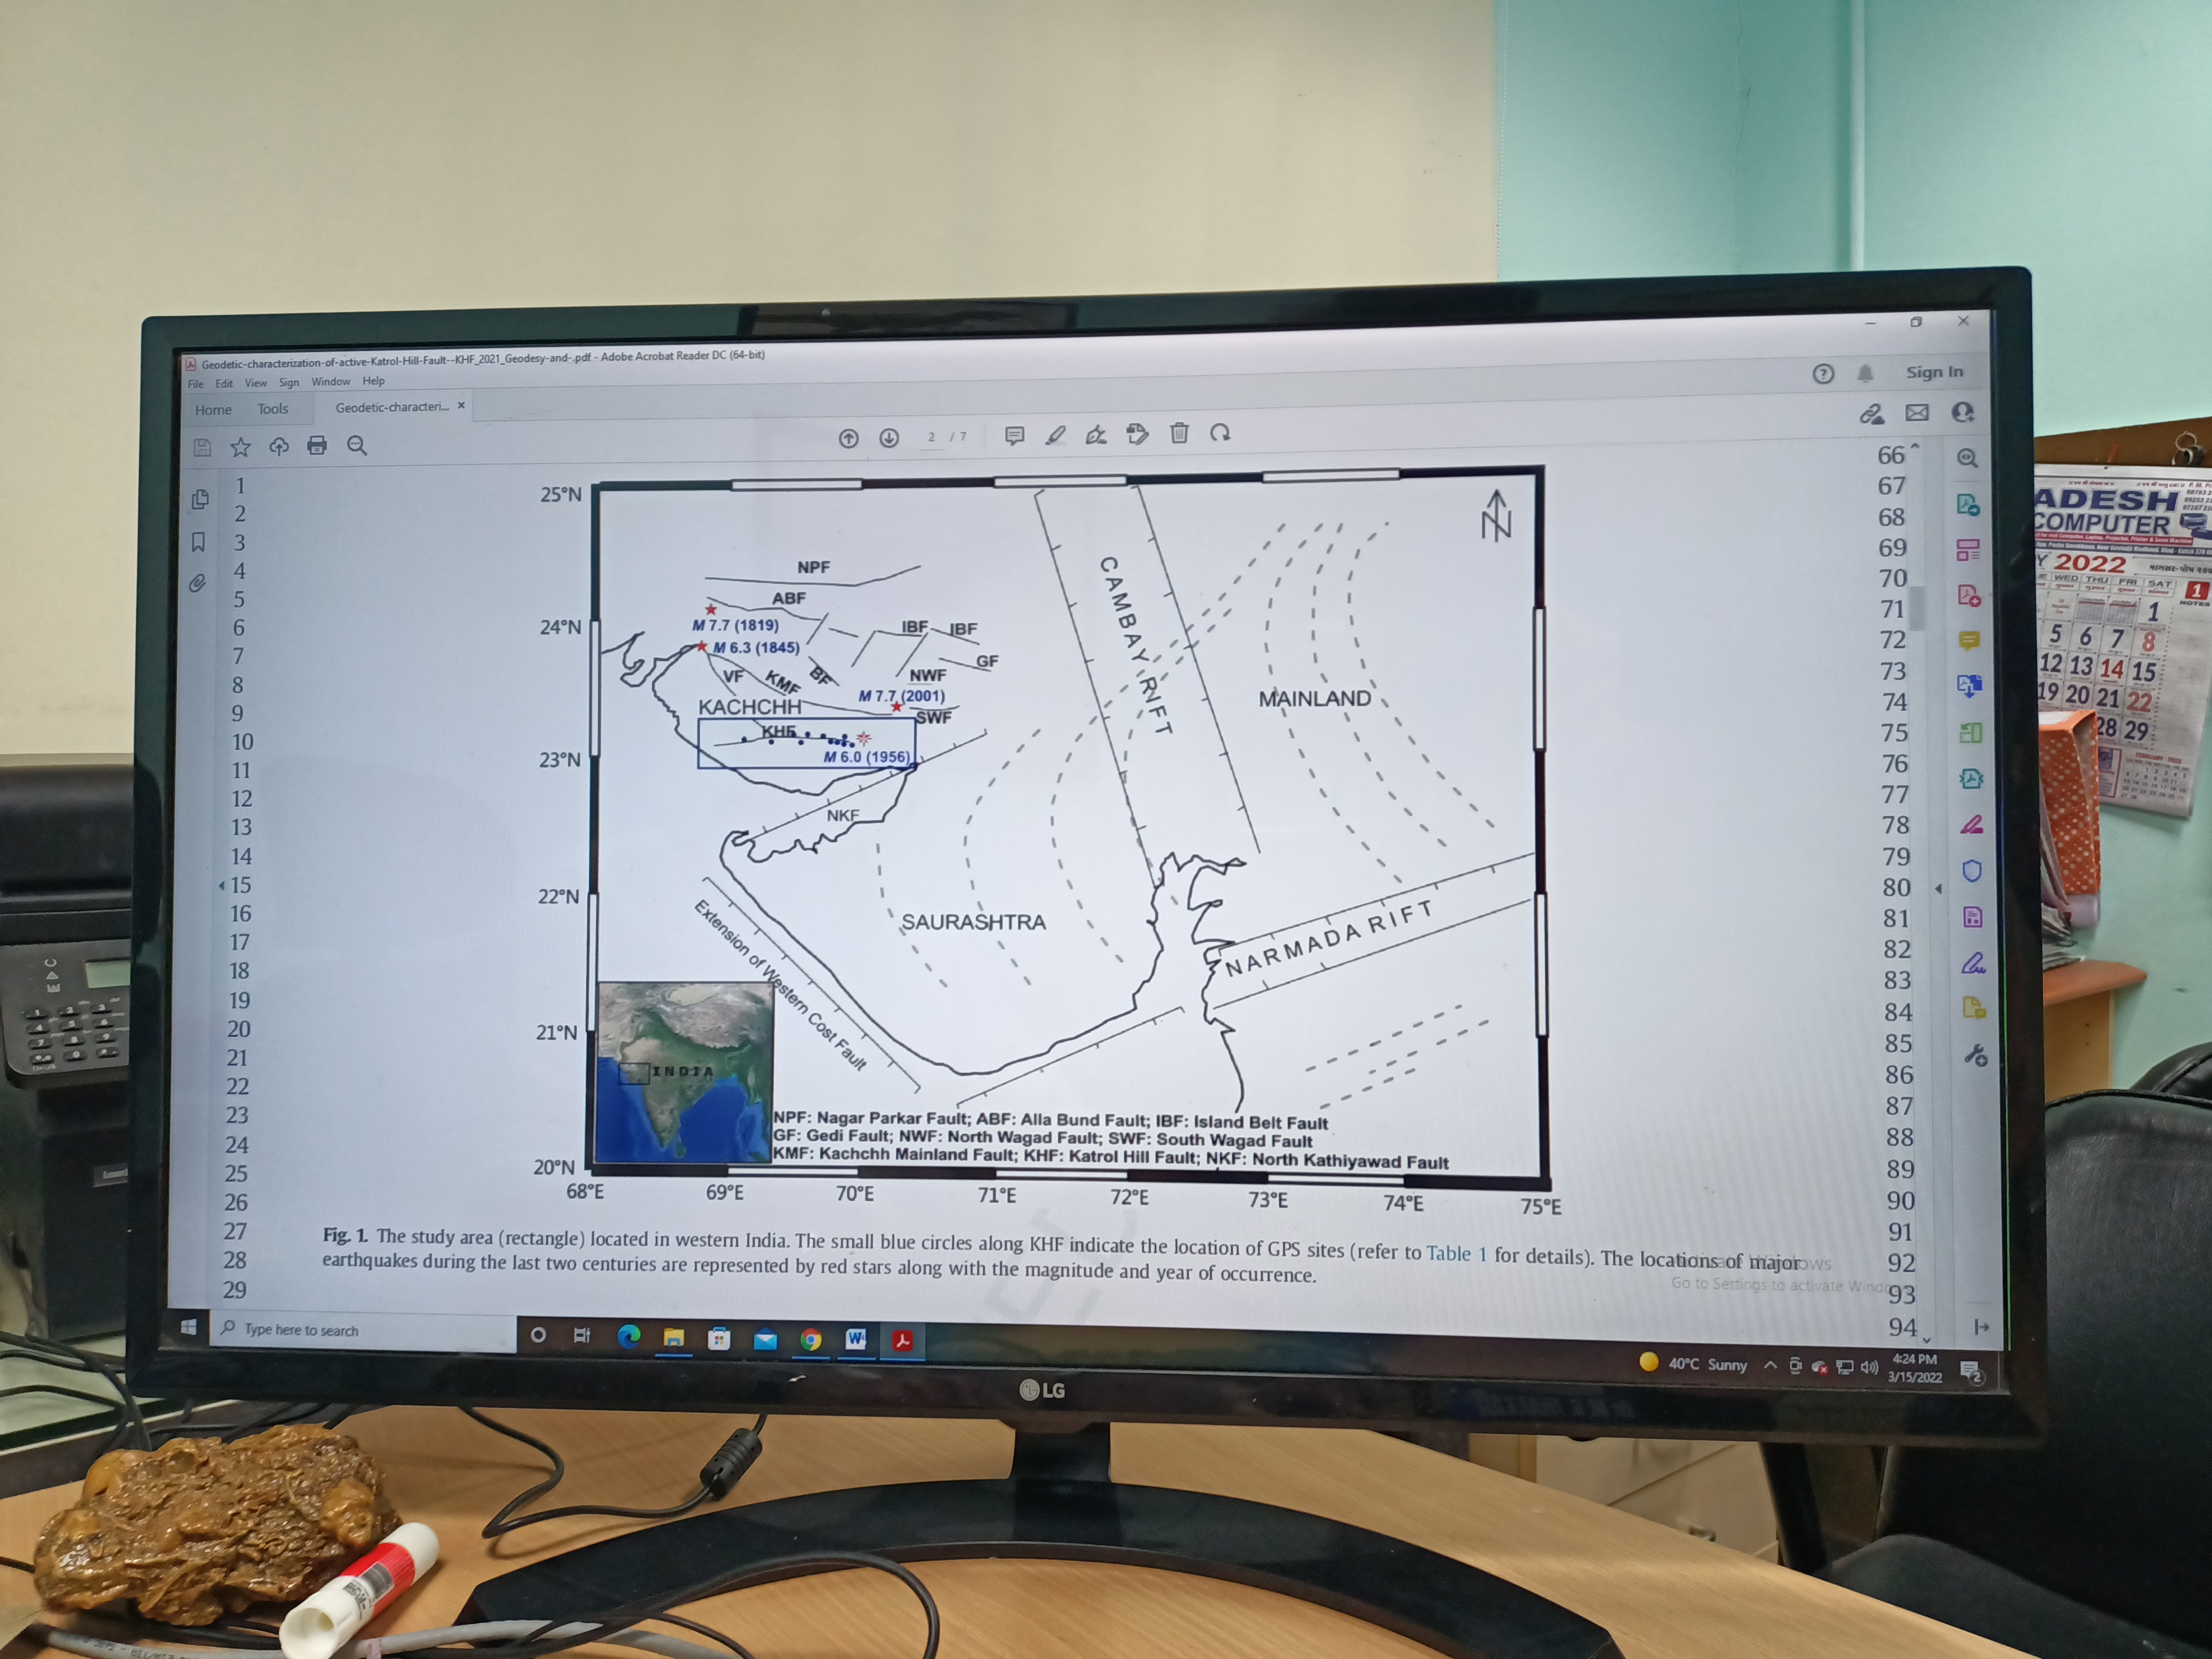Image resolution: width=2212 pixels, height=1659 pixels.
Task: Open Google Chrome from taskbar
Action: coord(811,1340)
